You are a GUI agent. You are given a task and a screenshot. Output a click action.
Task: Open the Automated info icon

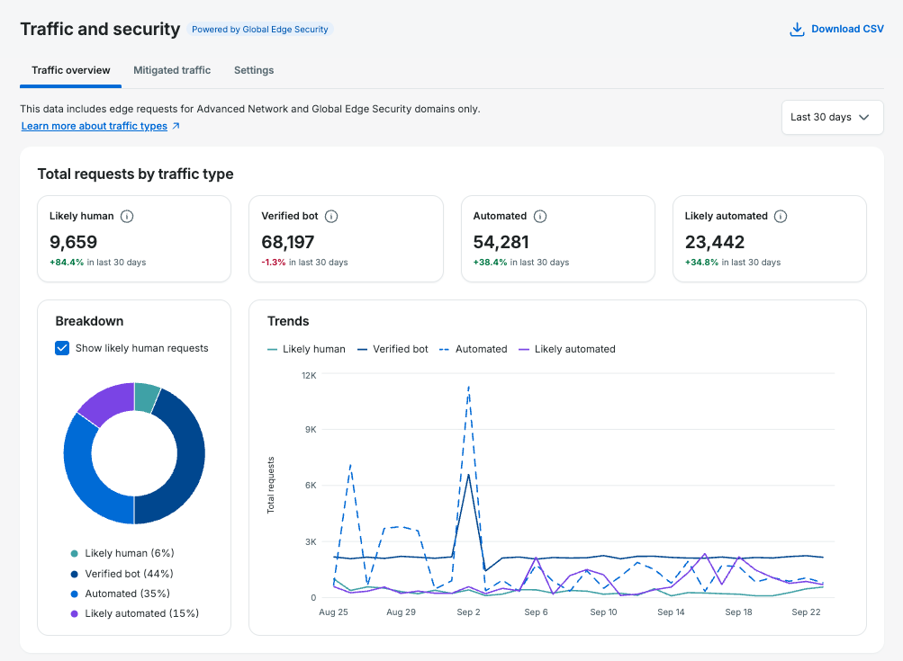pyautogui.click(x=539, y=217)
